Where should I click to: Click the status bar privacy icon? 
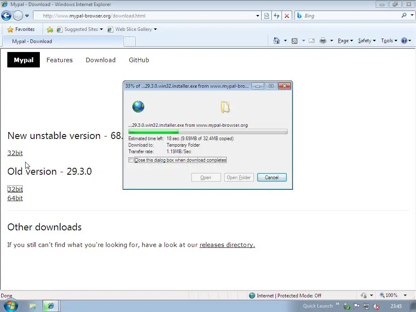click(x=364, y=295)
